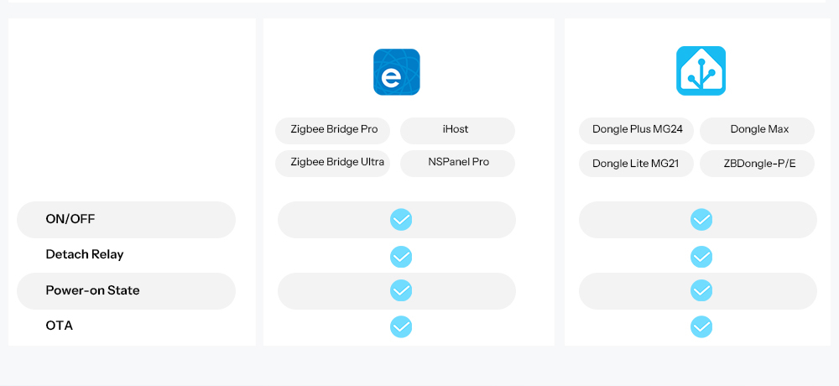Click ON/OFF checkmark under eWeLink column
The width and height of the screenshot is (839, 386).
(401, 220)
